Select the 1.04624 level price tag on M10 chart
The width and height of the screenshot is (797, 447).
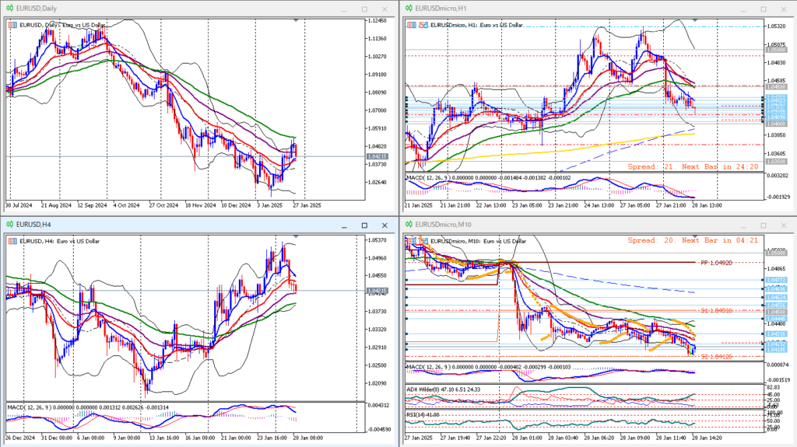tap(776, 298)
